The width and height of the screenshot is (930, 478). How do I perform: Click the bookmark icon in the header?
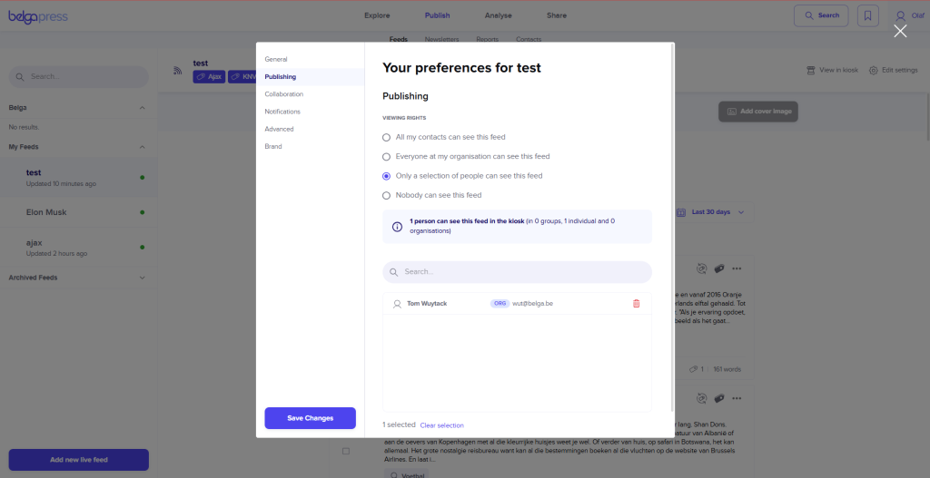point(868,15)
